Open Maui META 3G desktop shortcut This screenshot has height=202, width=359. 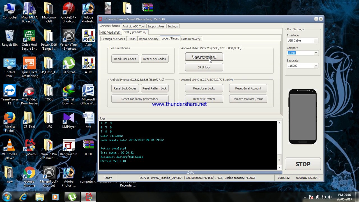pyautogui.click(x=29, y=13)
